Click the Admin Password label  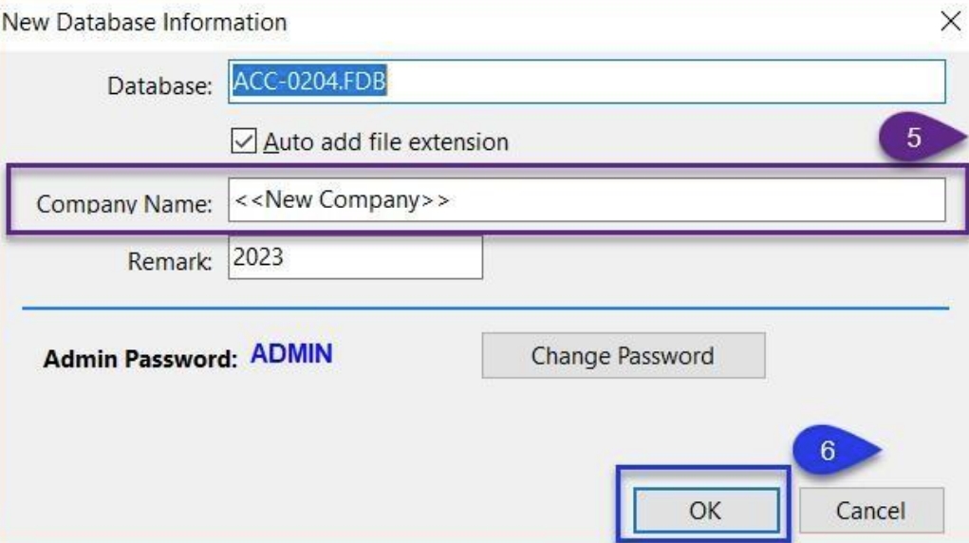[x=140, y=360]
